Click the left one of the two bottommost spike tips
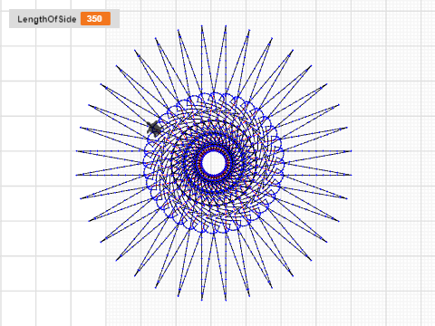The height and width of the screenshot is (326, 435). [202, 300]
